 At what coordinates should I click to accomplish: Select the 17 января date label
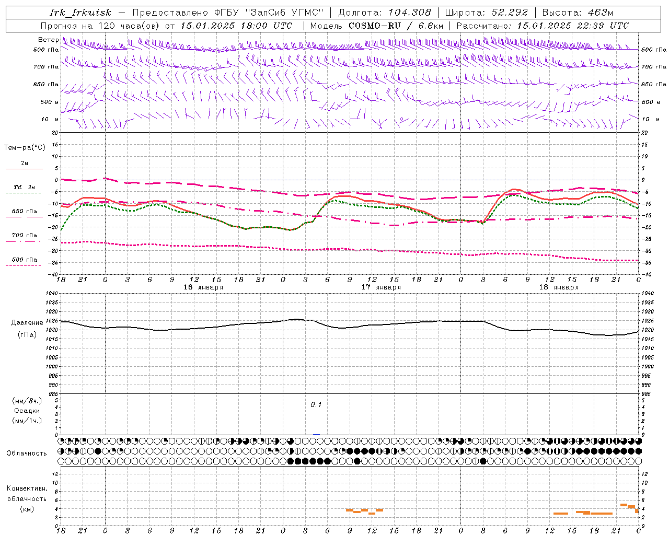381,287
